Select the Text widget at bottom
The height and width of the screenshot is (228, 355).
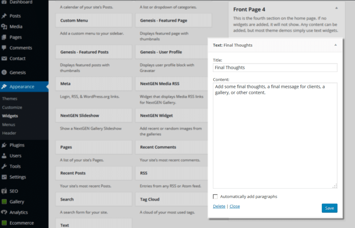94,223
